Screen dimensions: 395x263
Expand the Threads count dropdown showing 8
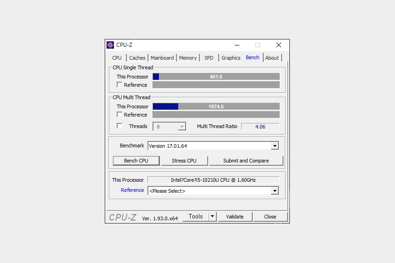pyautogui.click(x=182, y=126)
